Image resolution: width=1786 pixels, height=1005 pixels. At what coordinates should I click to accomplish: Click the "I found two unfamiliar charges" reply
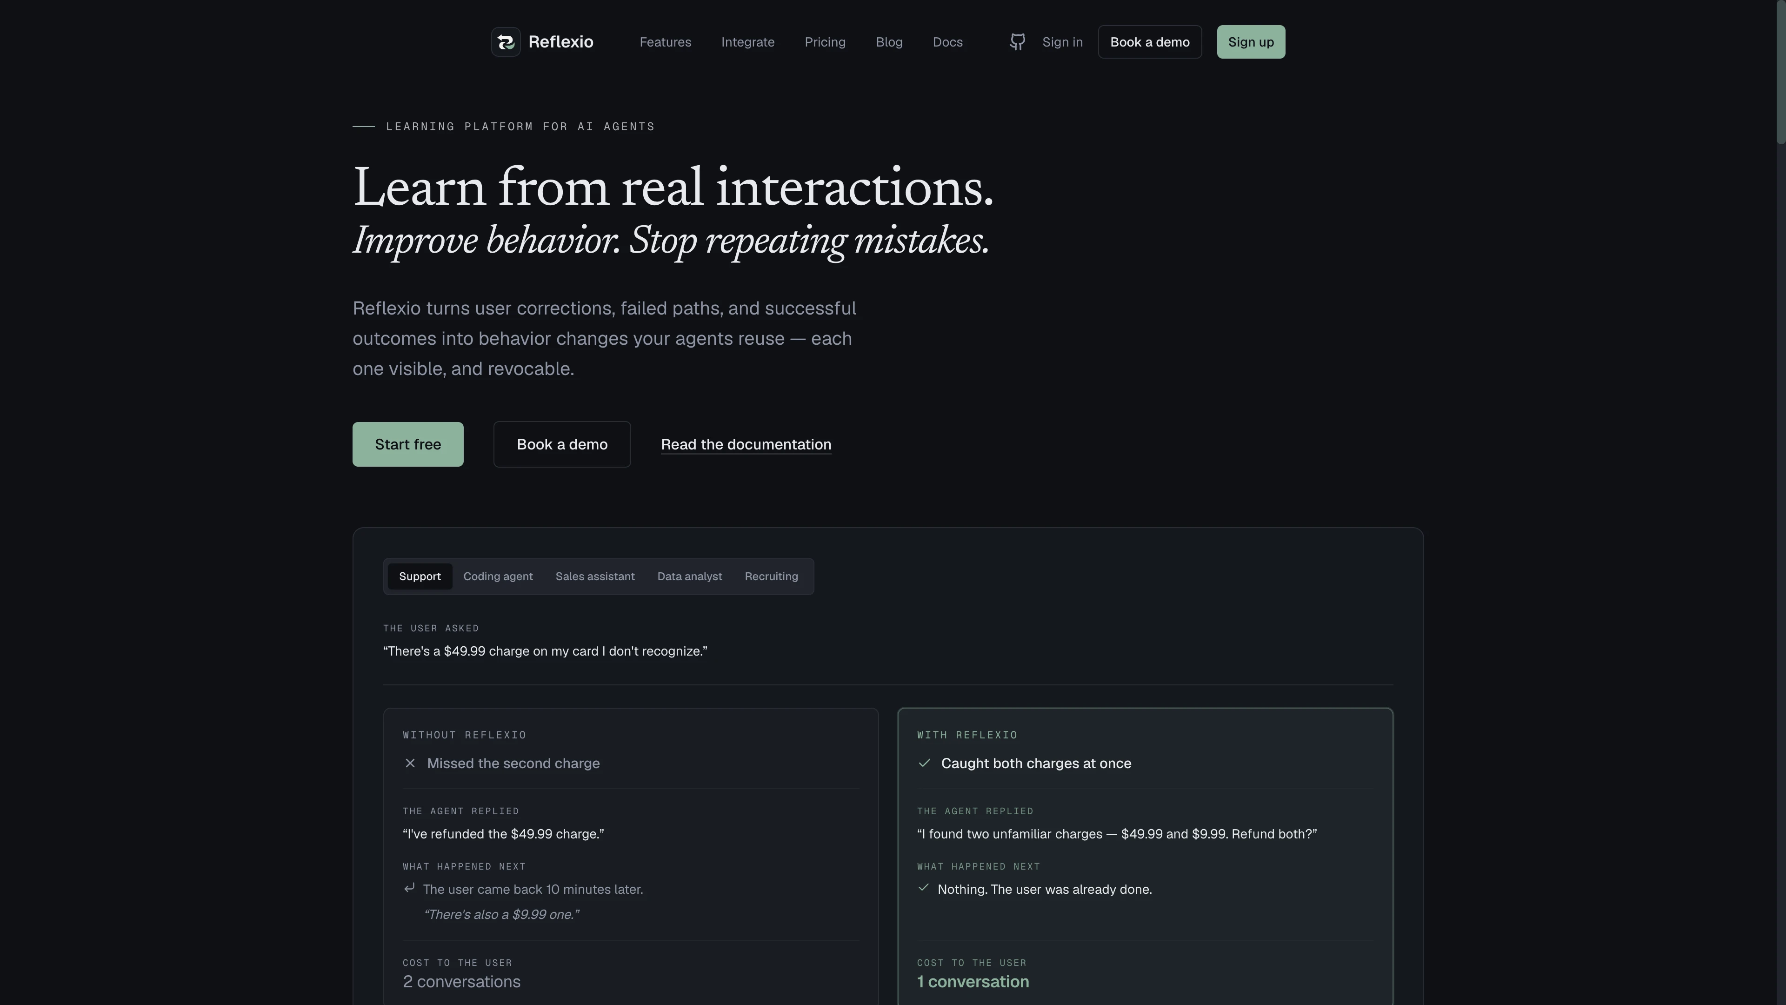pos(1117,834)
